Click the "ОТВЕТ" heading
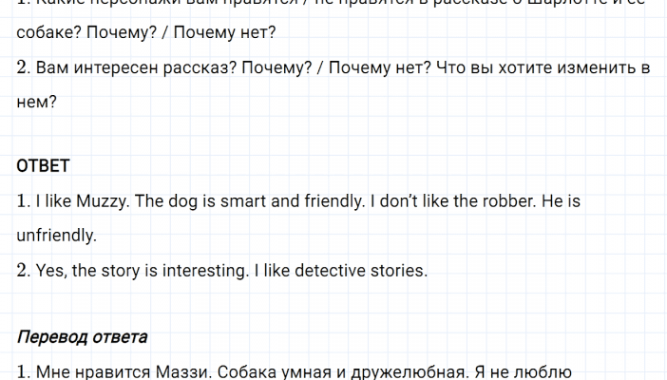This screenshot has height=380, width=667. pos(43,166)
